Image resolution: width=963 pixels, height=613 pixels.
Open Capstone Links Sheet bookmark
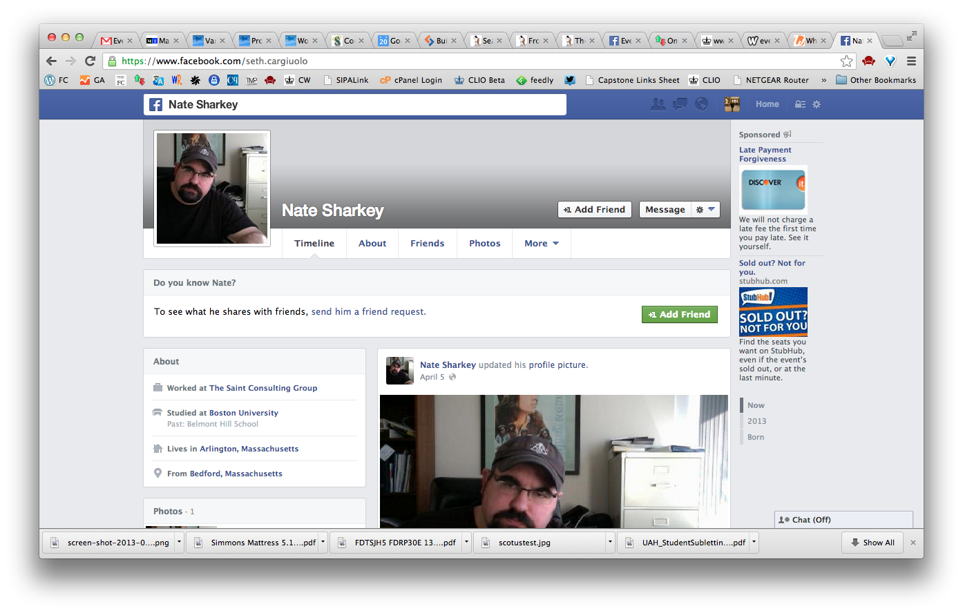632,80
